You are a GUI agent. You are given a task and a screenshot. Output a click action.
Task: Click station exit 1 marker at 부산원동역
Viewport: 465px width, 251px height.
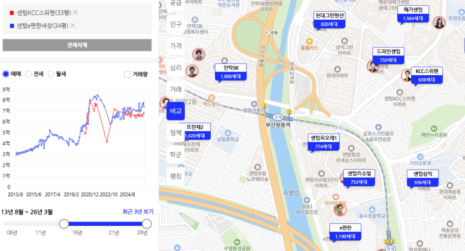(265, 105)
